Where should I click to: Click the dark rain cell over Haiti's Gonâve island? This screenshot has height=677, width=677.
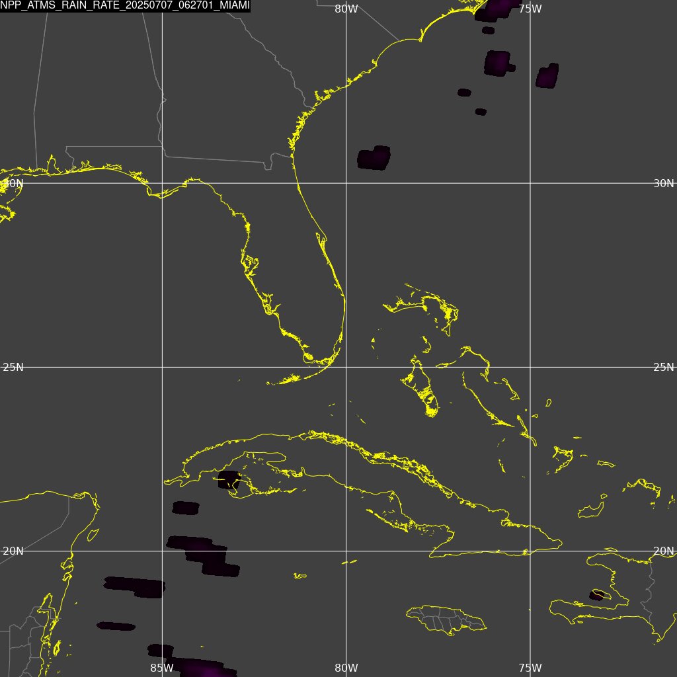tap(597, 595)
